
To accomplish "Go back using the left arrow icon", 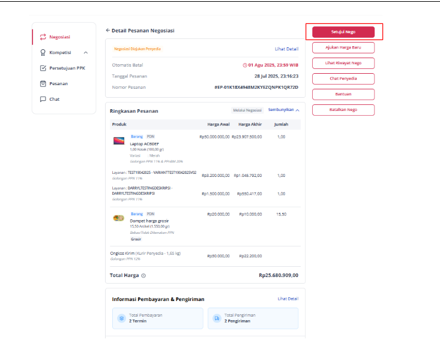I will click(x=108, y=30).
